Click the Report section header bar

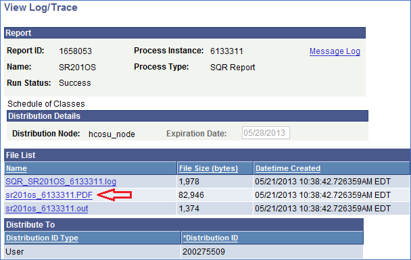(185, 32)
